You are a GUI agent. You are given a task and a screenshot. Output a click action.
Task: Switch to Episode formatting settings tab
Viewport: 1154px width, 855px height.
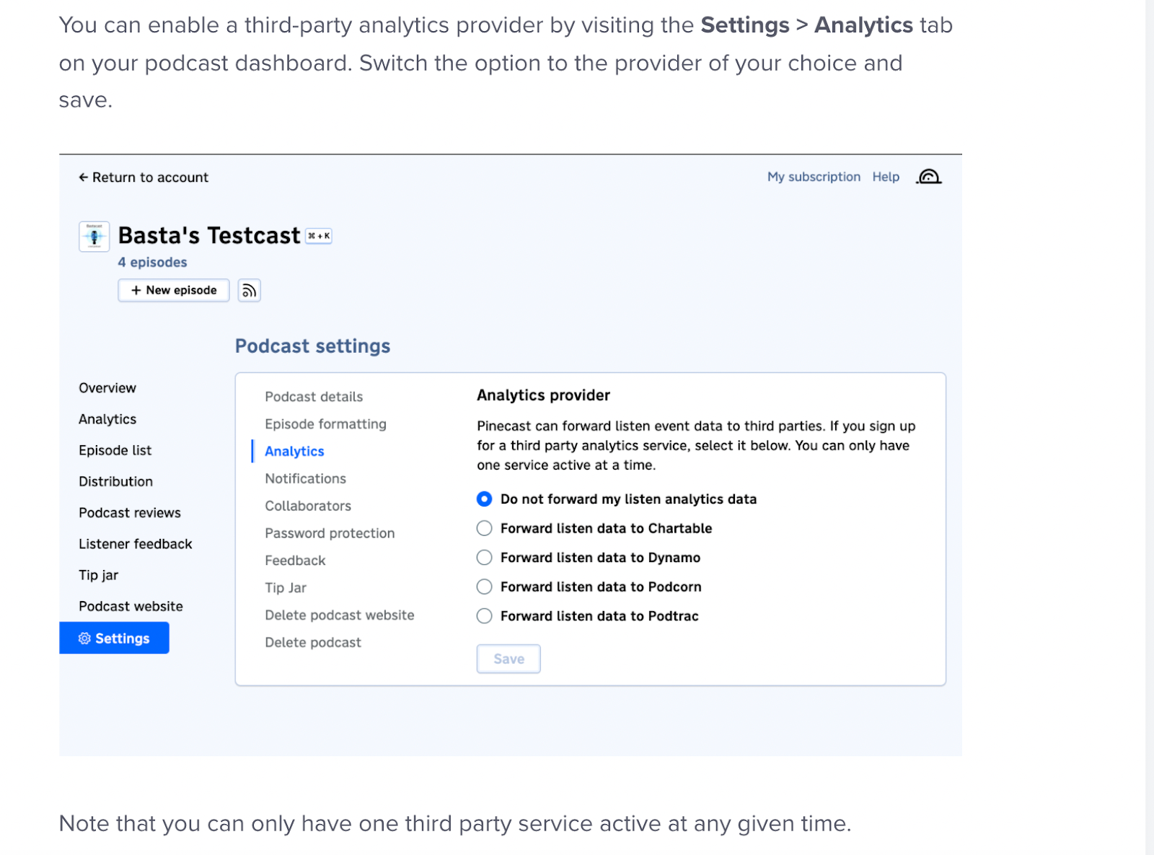click(325, 424)
